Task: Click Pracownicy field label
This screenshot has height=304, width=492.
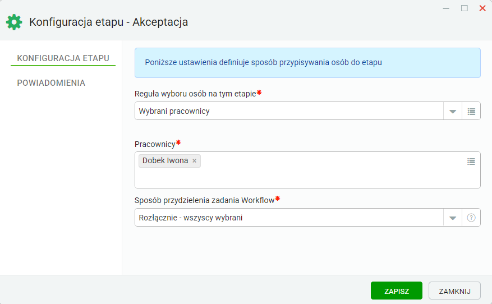Action: point(155,144)
